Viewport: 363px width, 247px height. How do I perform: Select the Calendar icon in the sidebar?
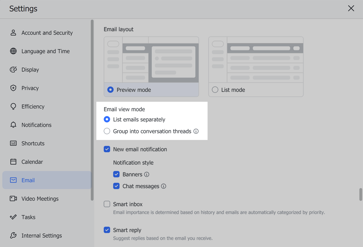pos(13,162)
